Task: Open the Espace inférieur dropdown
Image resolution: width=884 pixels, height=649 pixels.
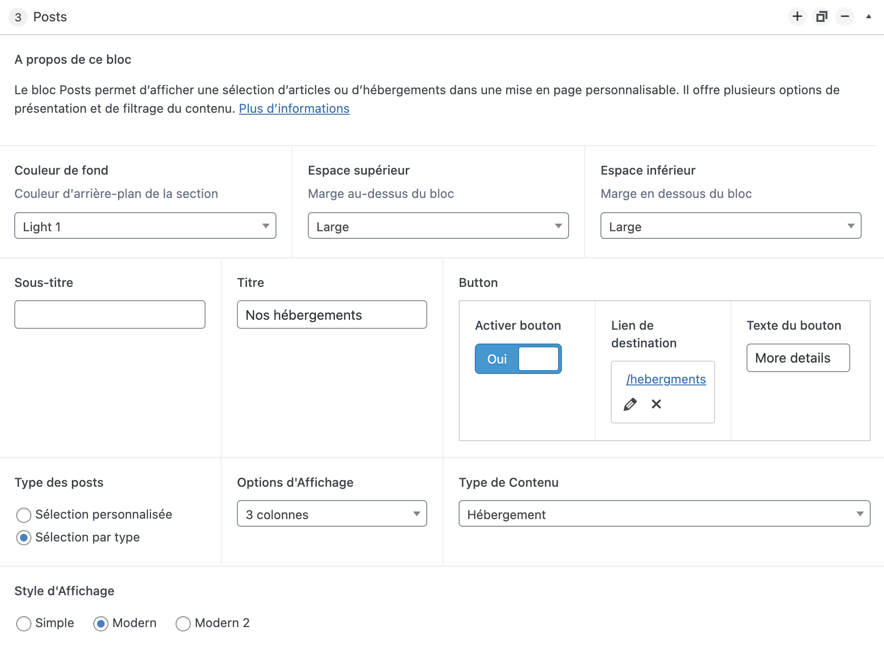Action: click(730, 226)
